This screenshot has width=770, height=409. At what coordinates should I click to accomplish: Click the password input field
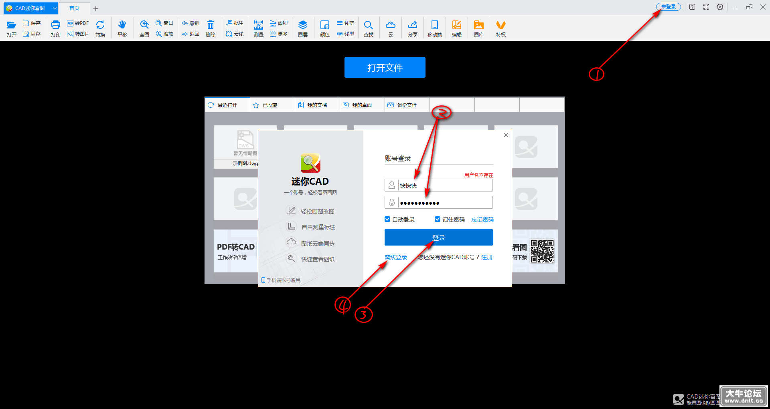pyautogui.click(x=439, y=203)
